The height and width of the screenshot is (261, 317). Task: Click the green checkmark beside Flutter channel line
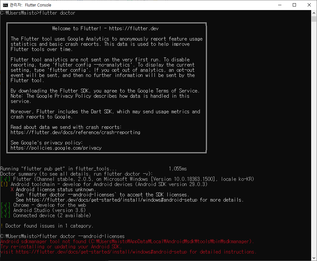tap(6, 179)
